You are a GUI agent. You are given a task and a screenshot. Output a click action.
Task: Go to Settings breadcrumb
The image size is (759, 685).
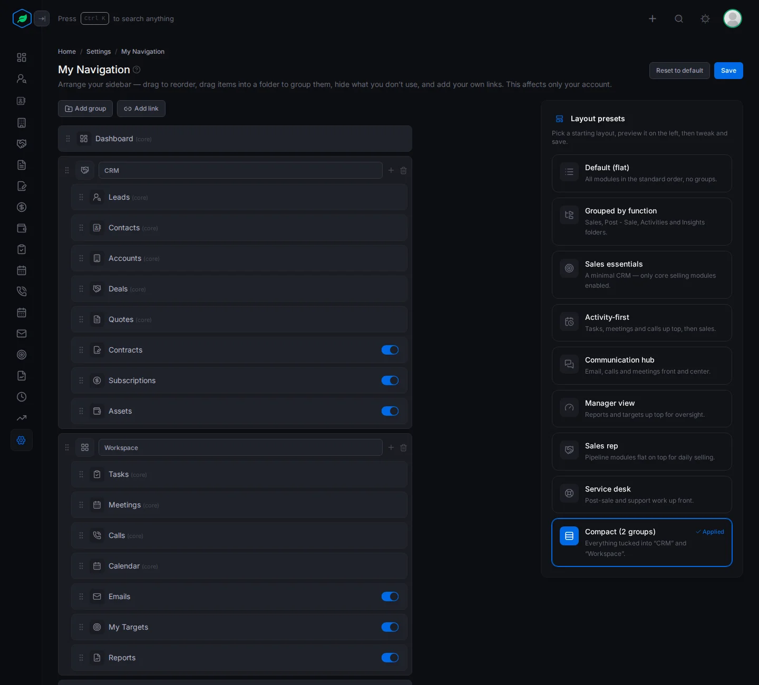click(x=99, y=52)
